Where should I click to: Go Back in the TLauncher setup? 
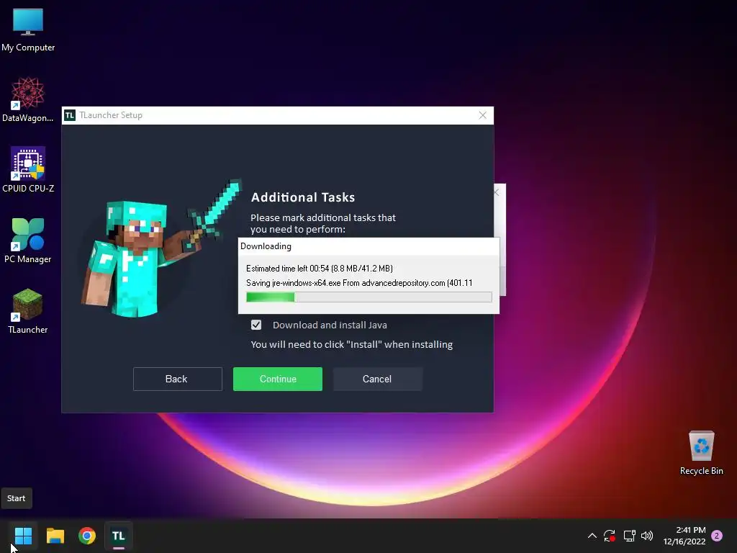click(177, 379)
